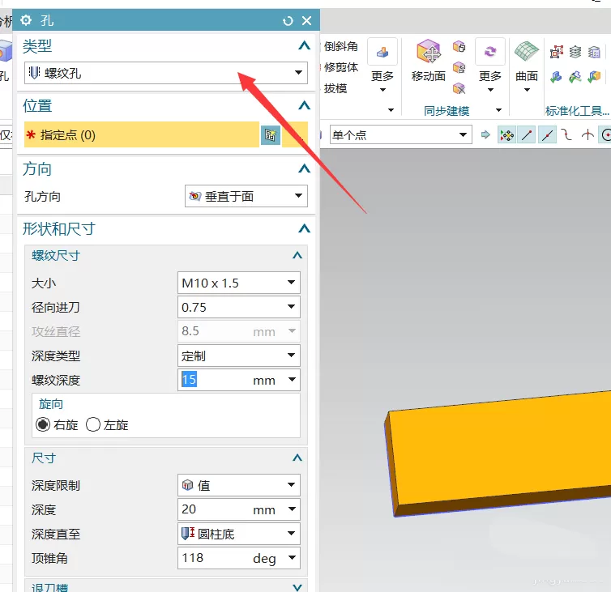Open the 深度 field options arrow
611x592 pixels.
point(292,509)
